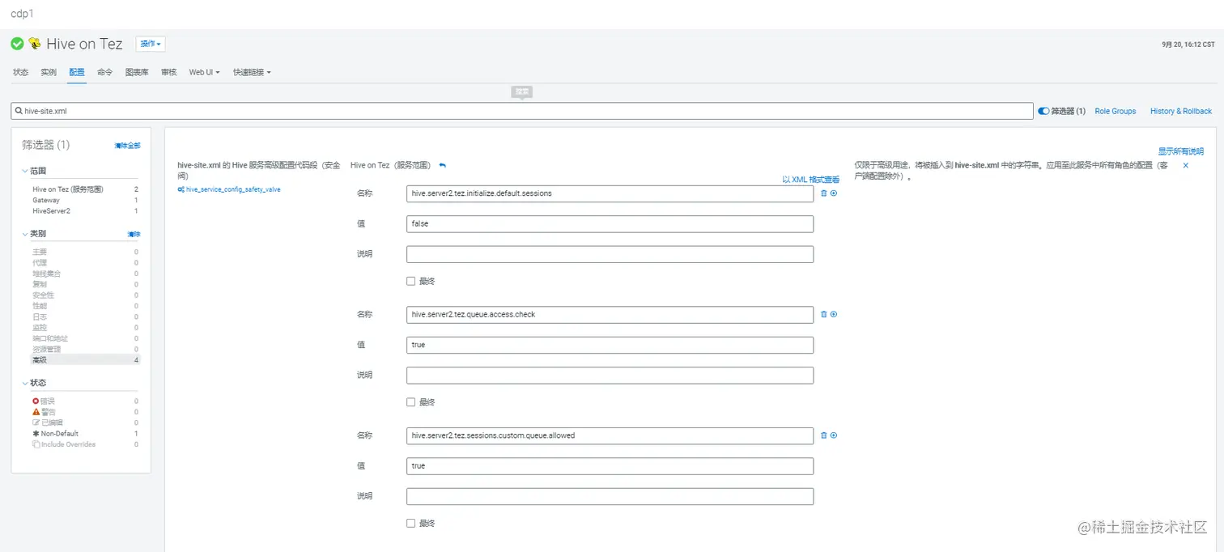Switch to the 实例 instances tab
The height and width of the screenshot is (552, 1224).
[x=49, y=72]
